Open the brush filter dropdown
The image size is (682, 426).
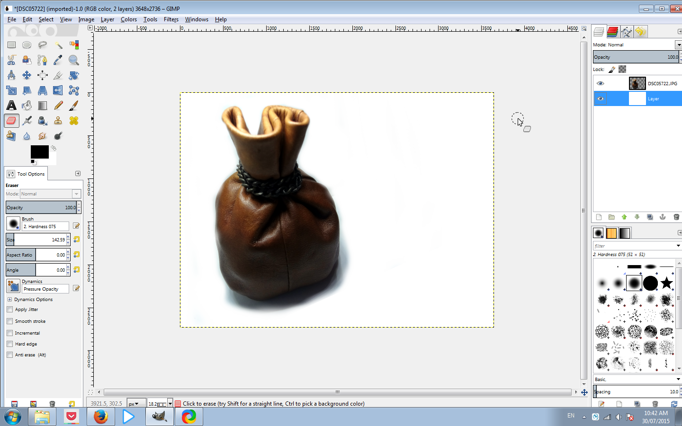pyautogui.click(x=678, y=246)
